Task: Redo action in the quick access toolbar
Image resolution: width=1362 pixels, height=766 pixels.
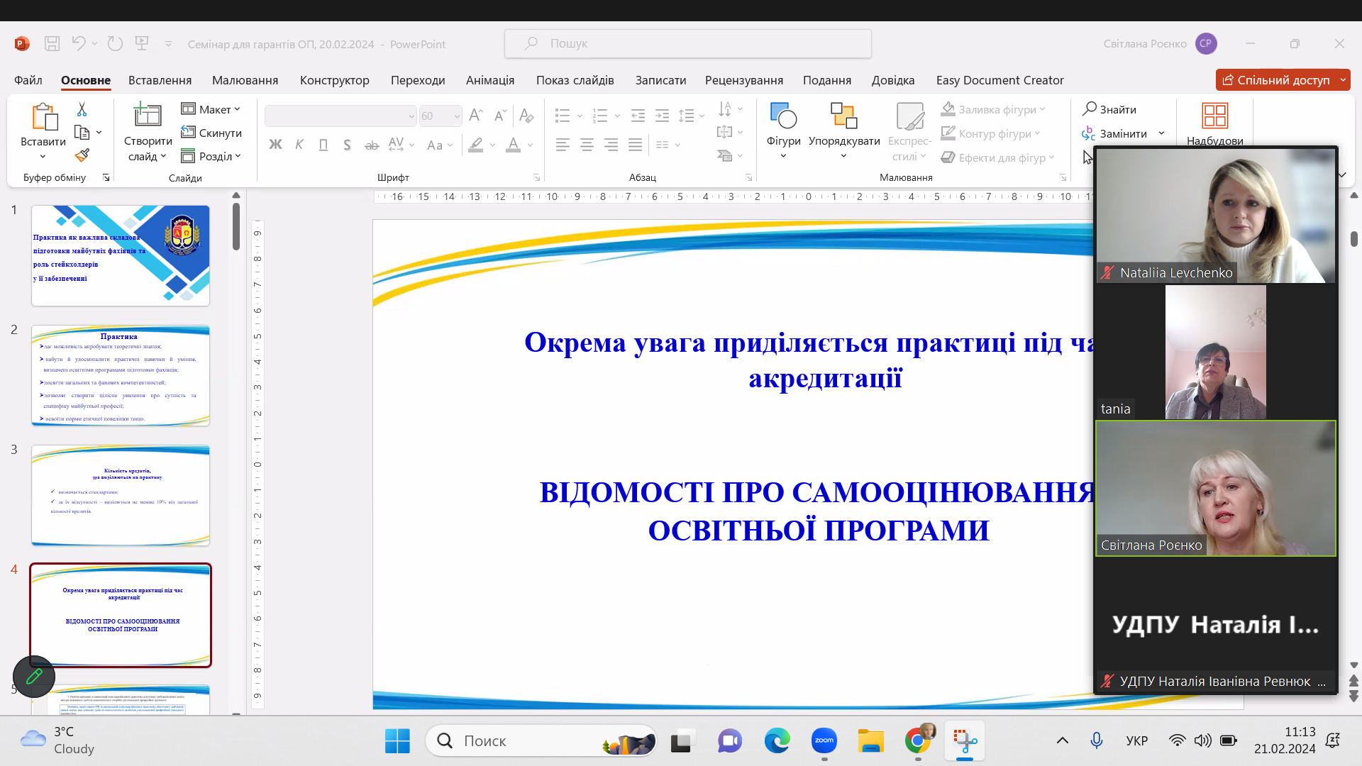Action: (x=115, y=43)
